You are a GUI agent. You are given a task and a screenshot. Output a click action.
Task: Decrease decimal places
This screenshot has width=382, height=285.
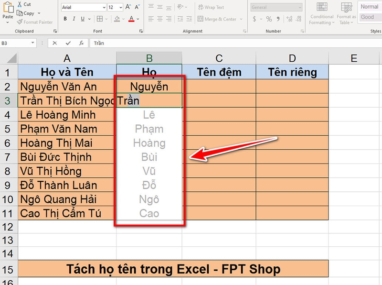pos(298,19)
